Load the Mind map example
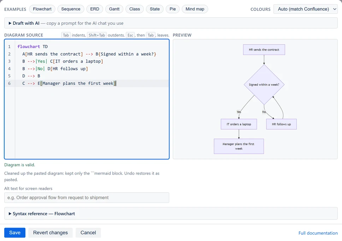This screenshot has height=241, width=342. click(x=195, y=9)
